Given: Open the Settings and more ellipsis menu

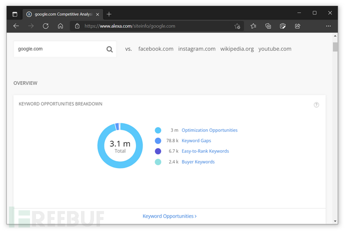Looking at the screenshot, I should tap(328, 26).
